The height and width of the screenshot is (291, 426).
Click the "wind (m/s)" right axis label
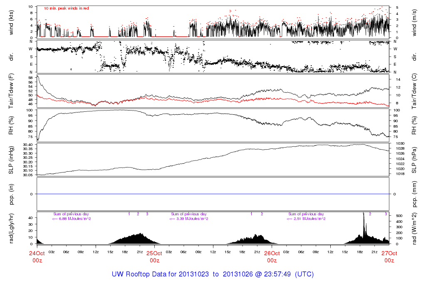click(x=415, y=22)
